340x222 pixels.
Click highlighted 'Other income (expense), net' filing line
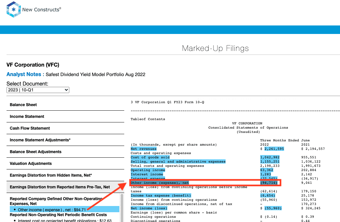click(x=160, y=183)
